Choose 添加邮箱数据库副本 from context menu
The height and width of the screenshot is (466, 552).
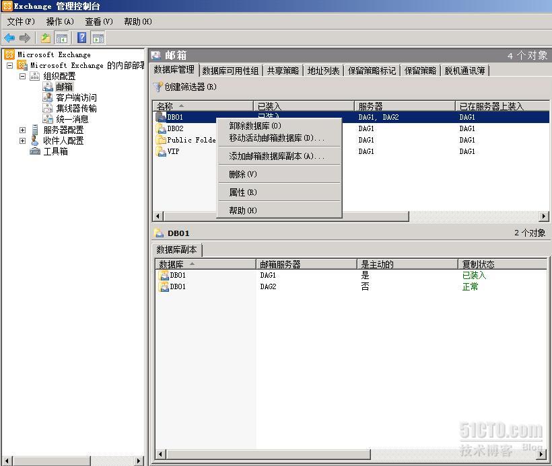pyautogui.click(x=279, y=156)
